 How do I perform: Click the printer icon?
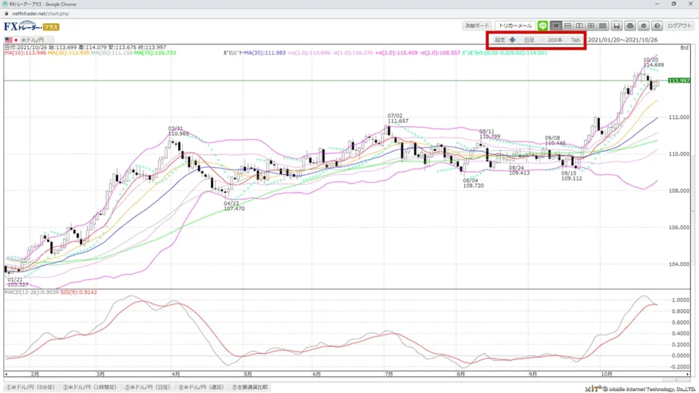coord(630,26)
